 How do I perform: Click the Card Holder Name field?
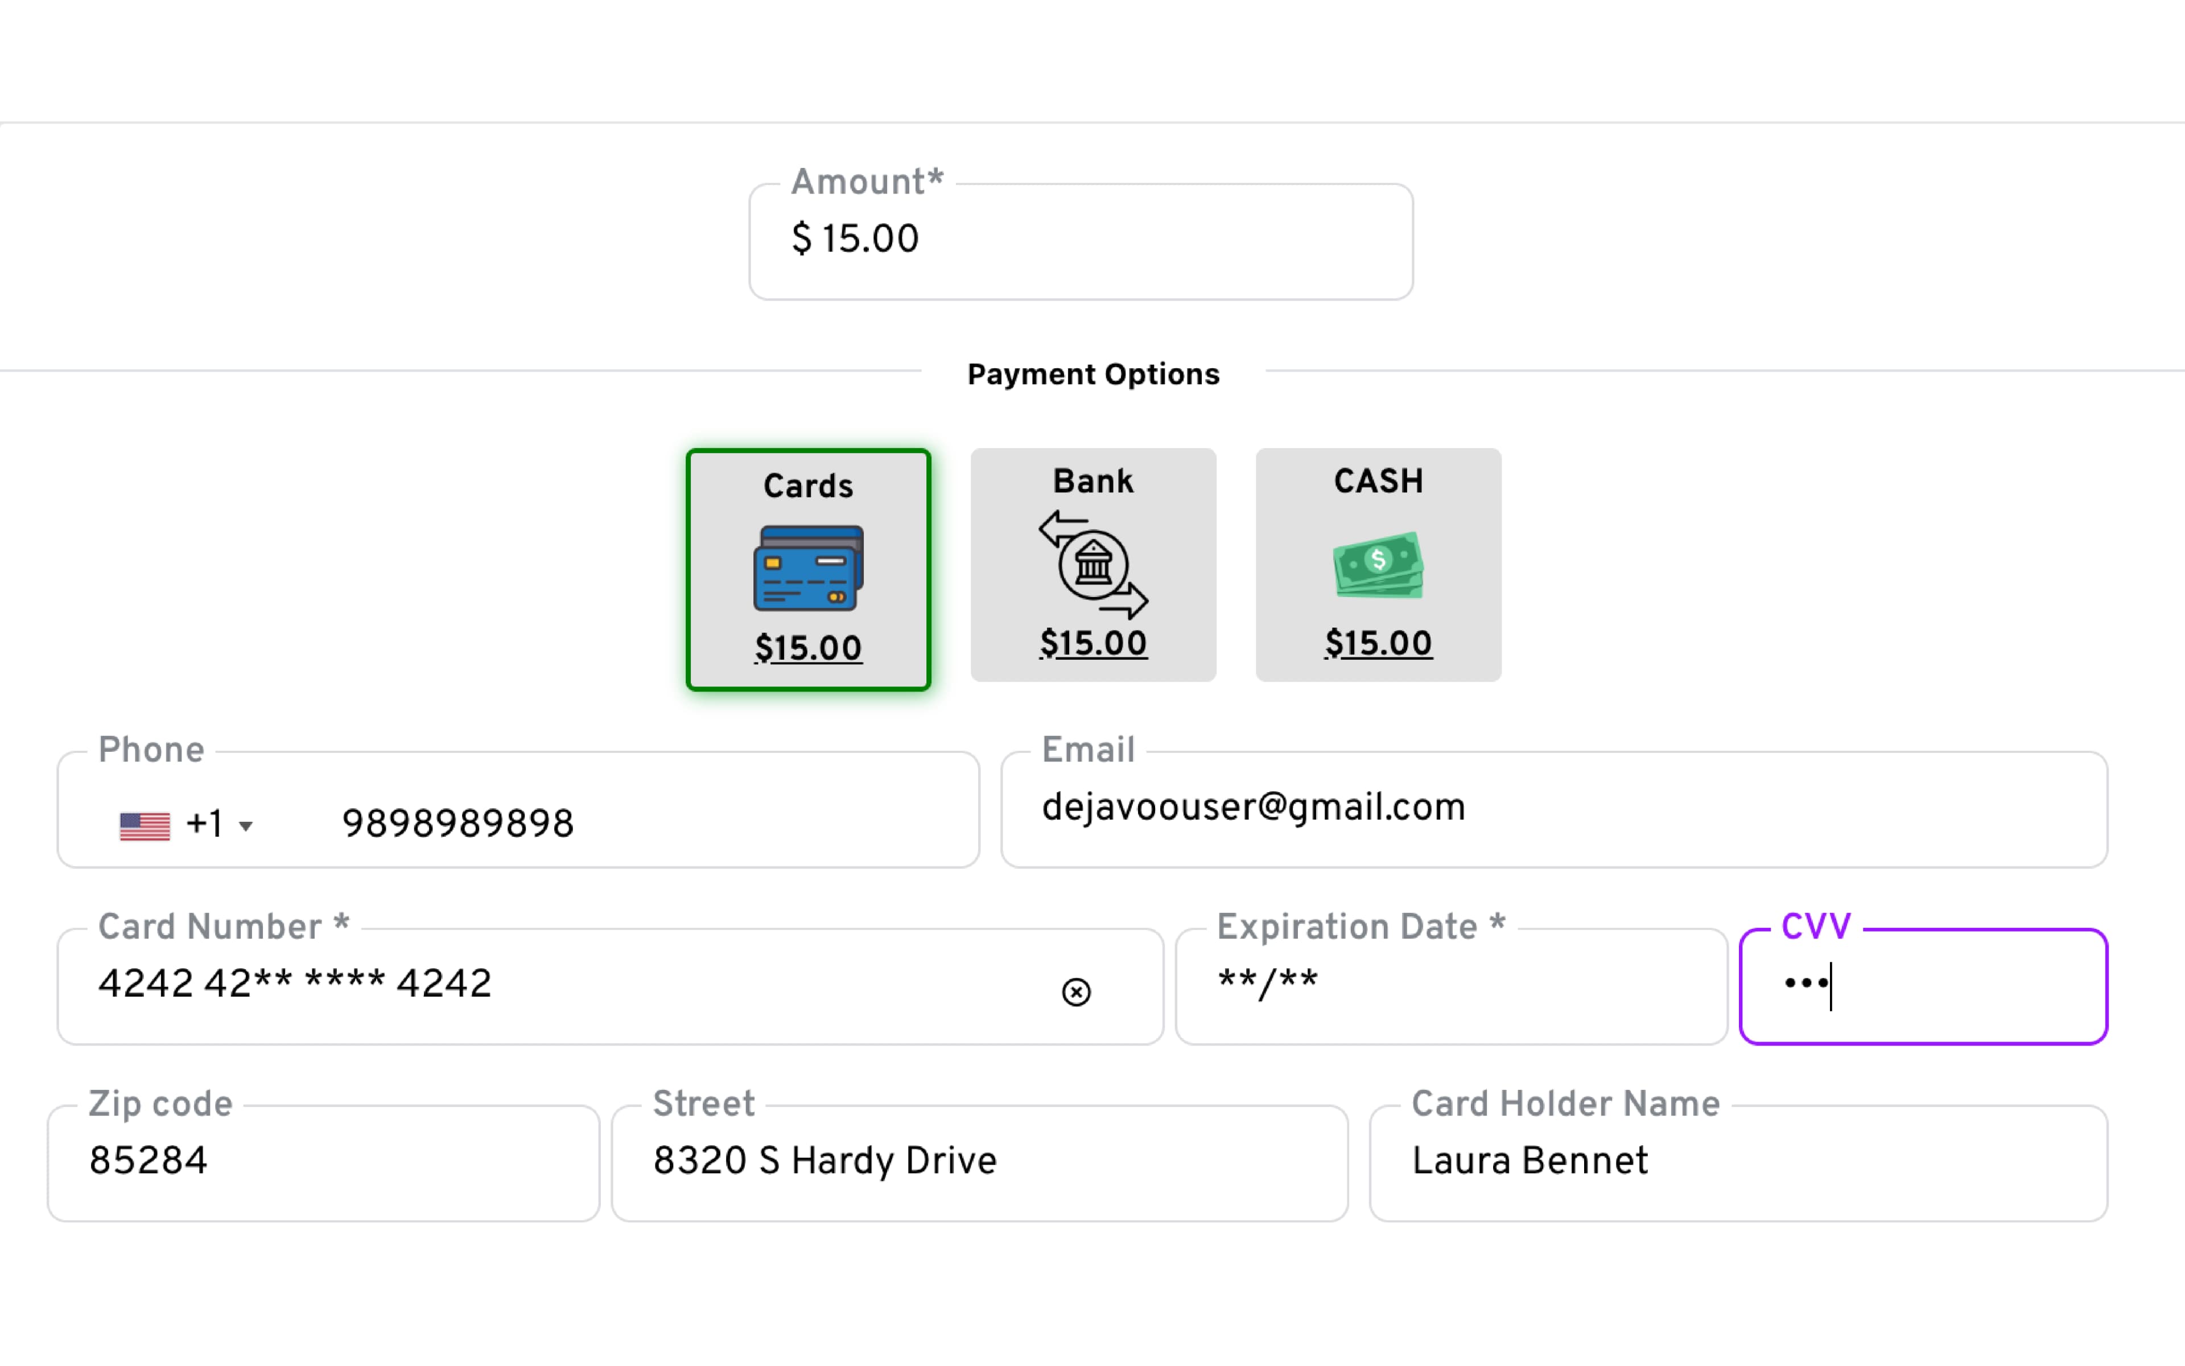(x=1737, y=1162)
